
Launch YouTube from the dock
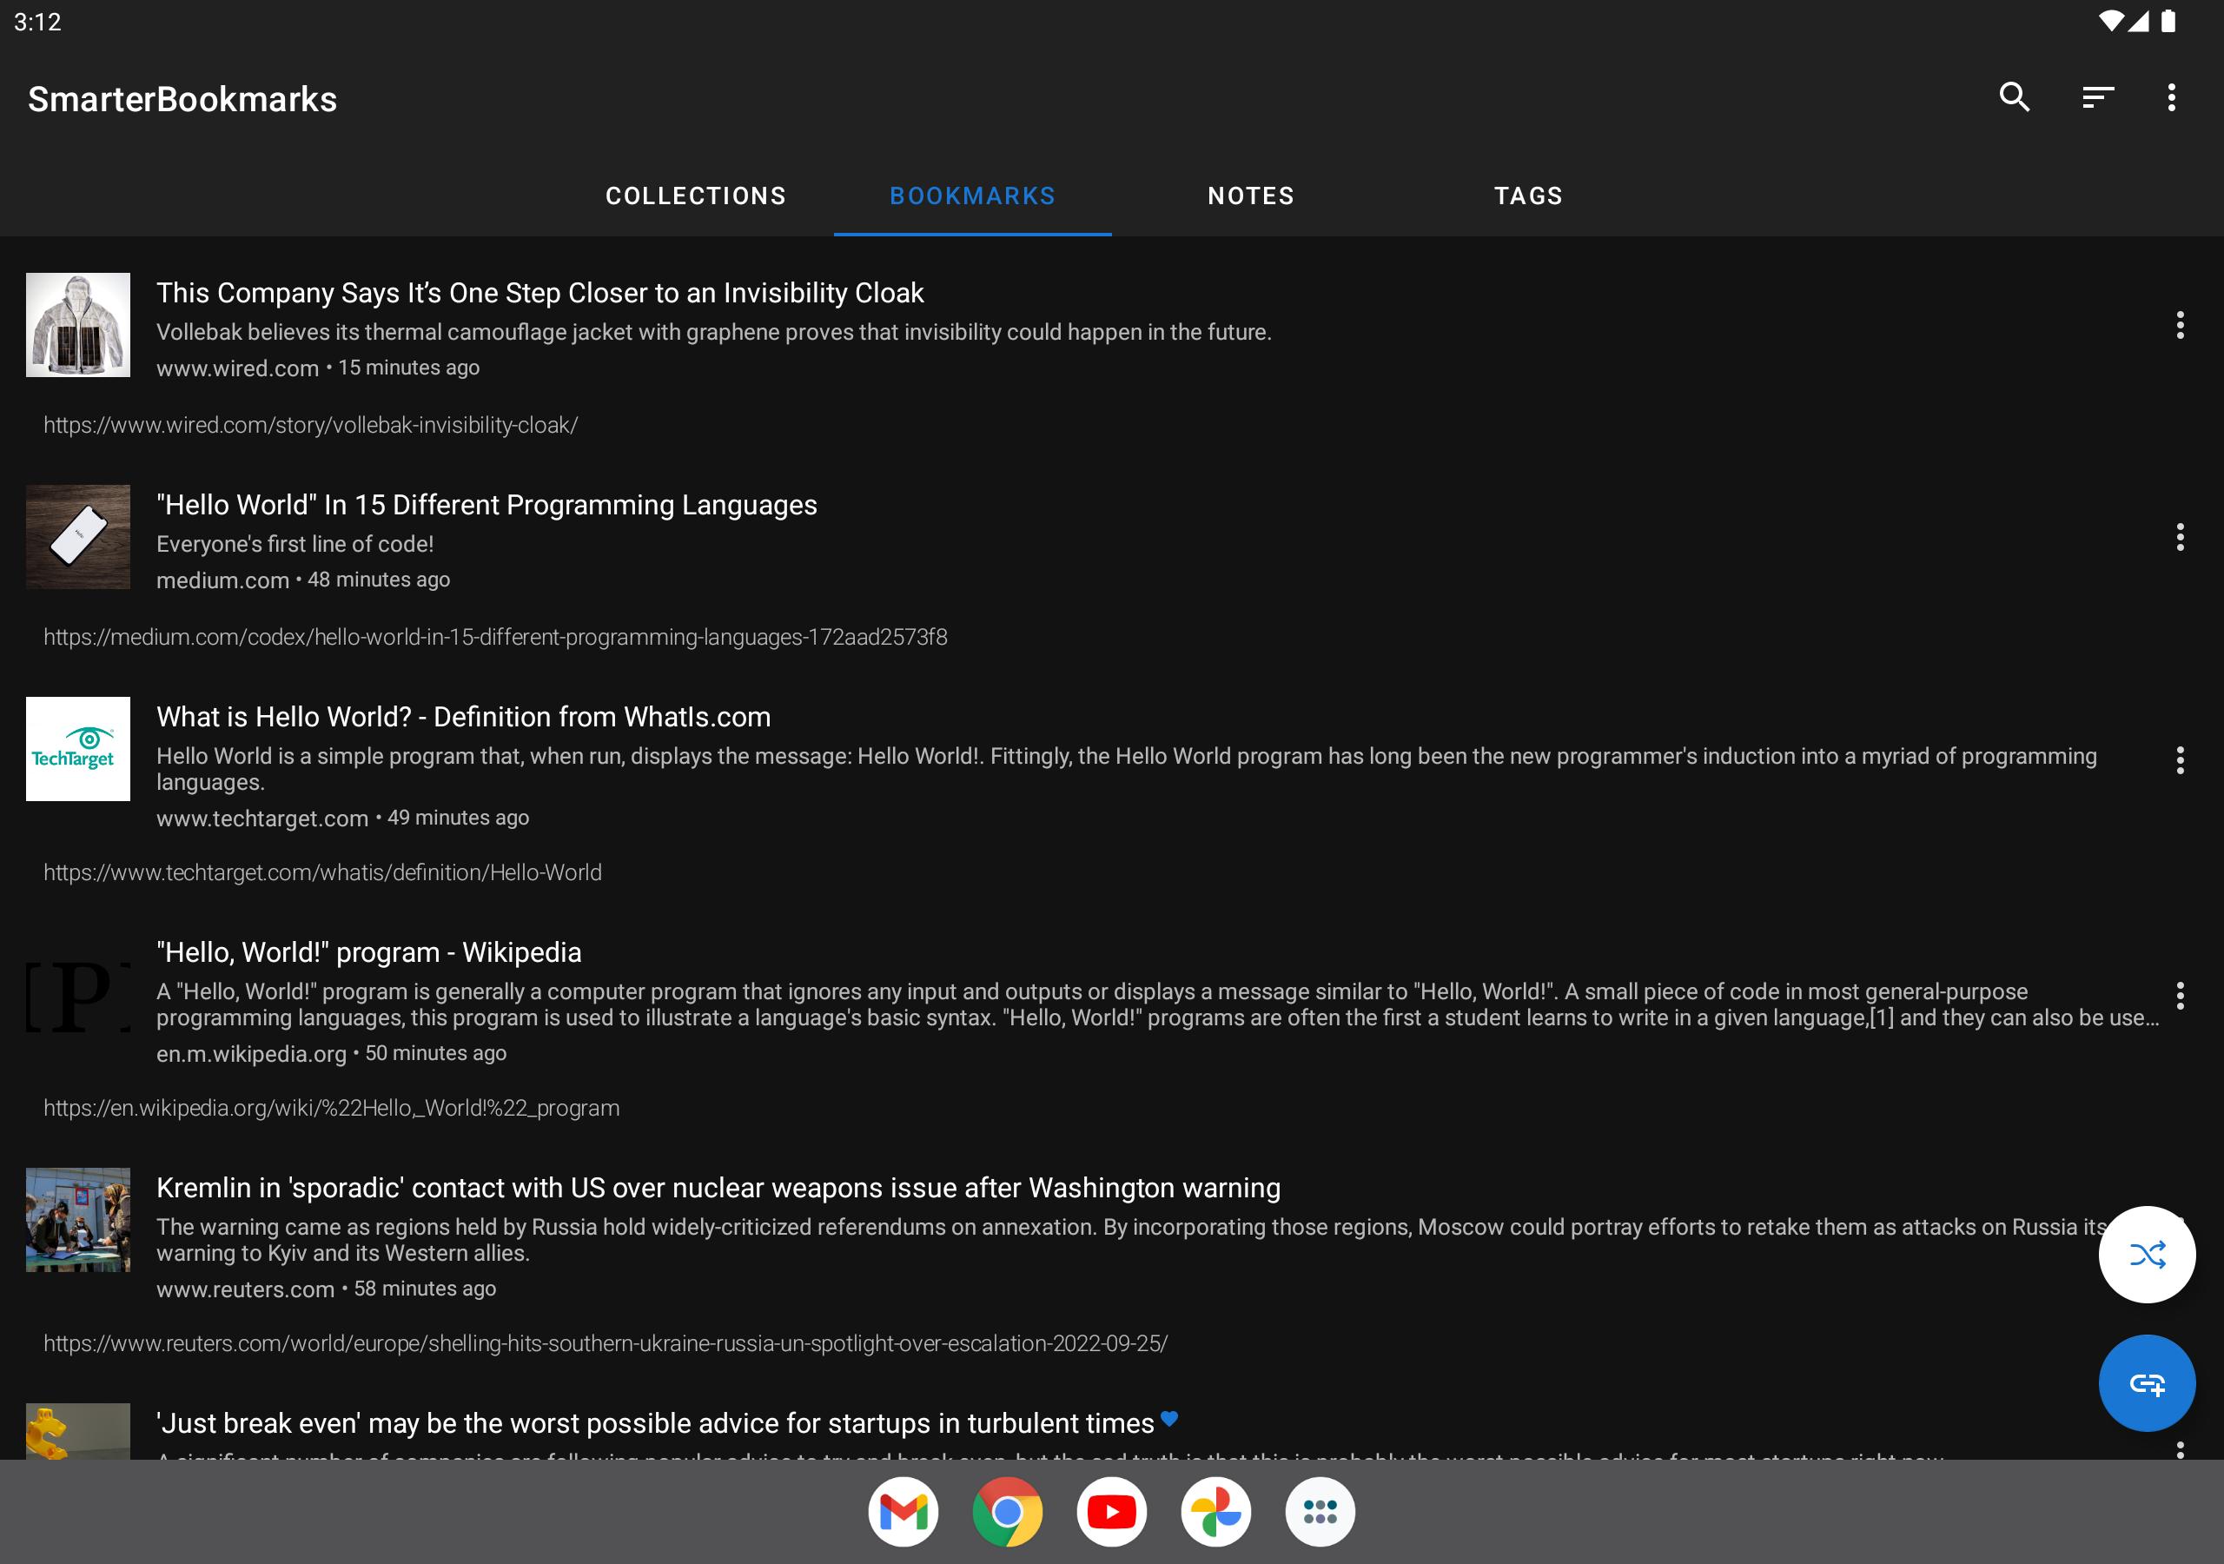pyautogui.click(x=1111, y=1512)
